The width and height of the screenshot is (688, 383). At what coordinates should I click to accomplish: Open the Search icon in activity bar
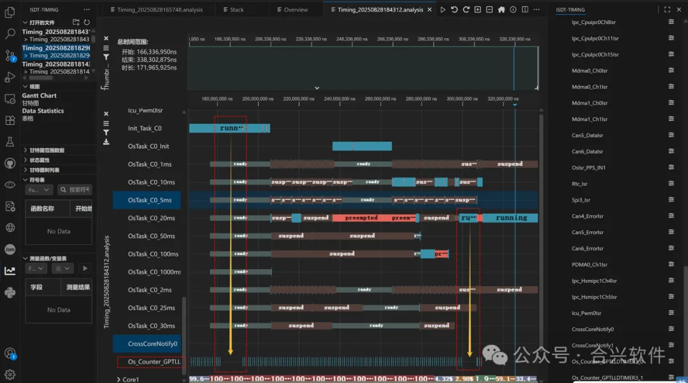coord(10,33)
